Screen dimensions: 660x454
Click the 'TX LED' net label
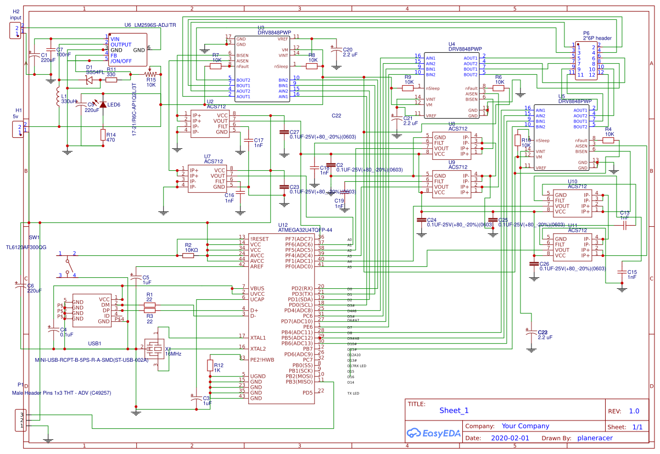point(353,394)
